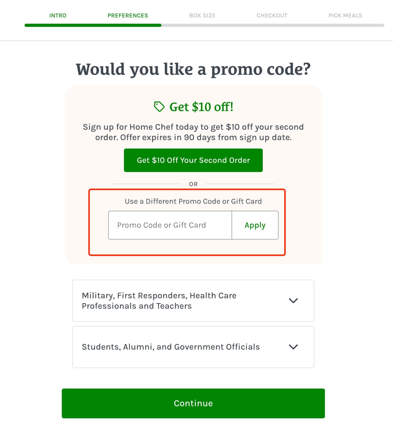Expand the Students, Alumni, and Government Officials section
The width and height of the screenshot is (393, 435).
(x=293, y=347)
